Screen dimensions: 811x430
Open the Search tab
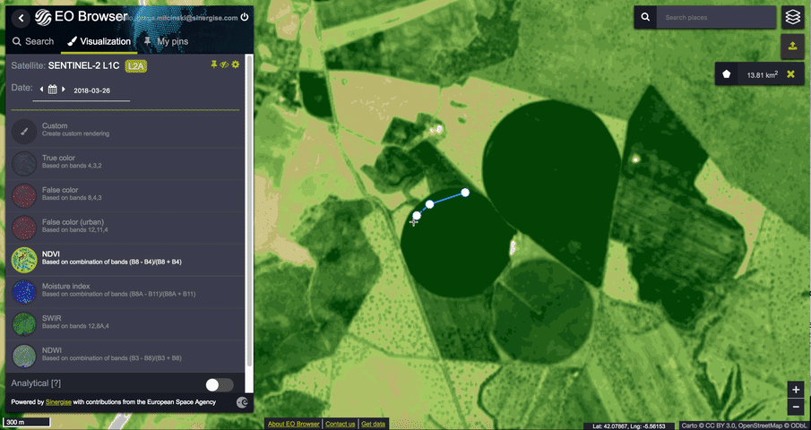click(33, 41)
